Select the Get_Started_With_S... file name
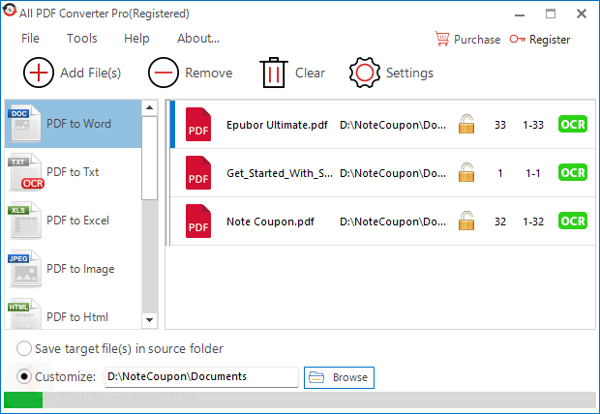This screenshot has height=414, width=600. coord(280,173)
